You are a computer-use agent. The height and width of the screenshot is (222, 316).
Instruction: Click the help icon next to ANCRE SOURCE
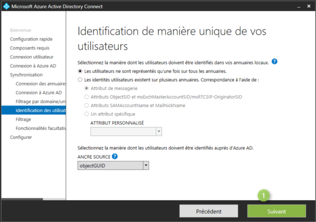(115, 157)
